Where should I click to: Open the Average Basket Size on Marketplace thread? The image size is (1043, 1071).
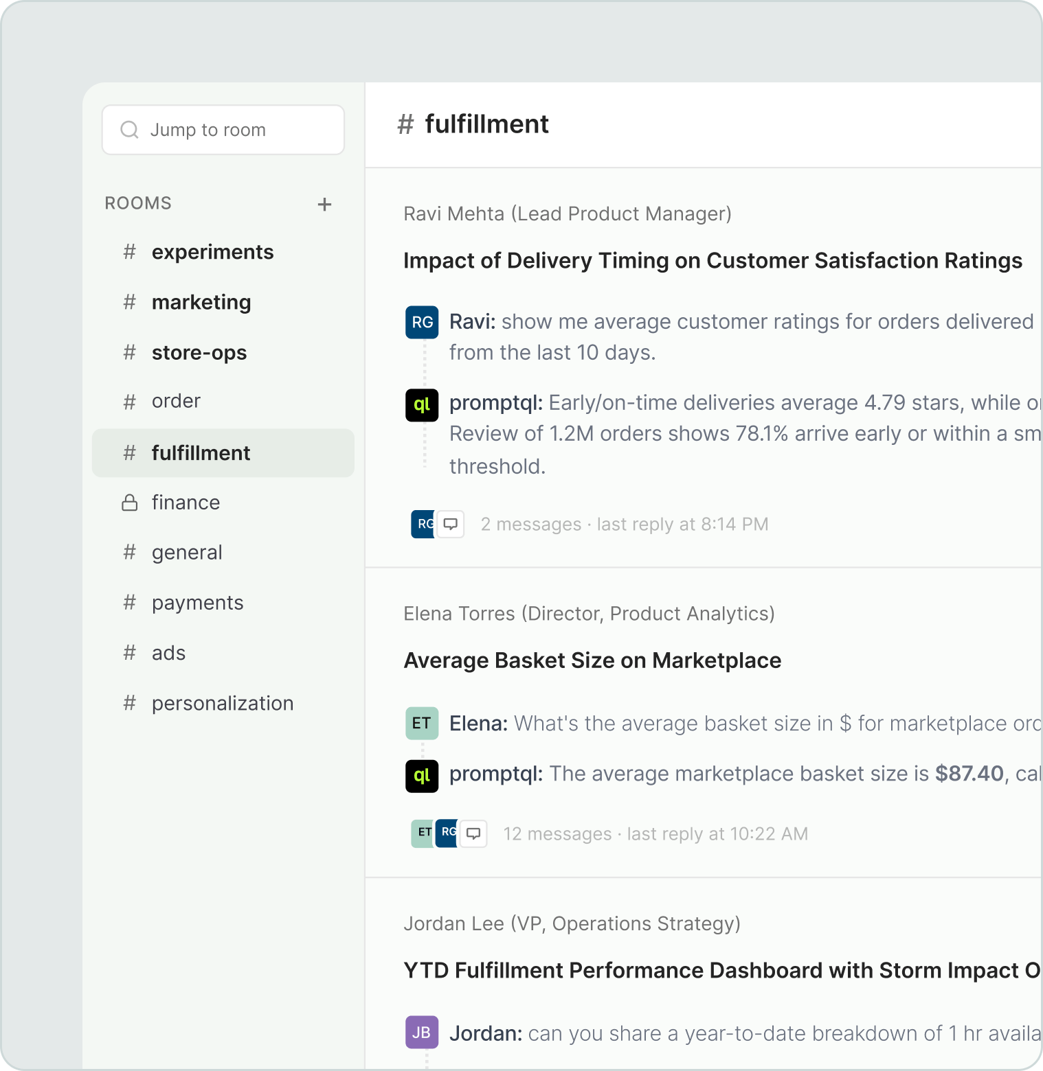pyautogui.click(x=592, y=660)
